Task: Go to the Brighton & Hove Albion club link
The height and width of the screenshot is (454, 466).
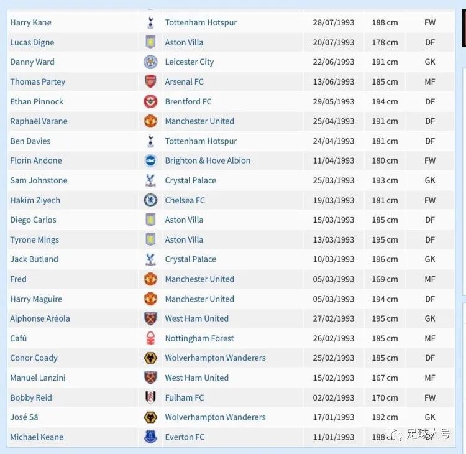Action: tap(208, 160)
